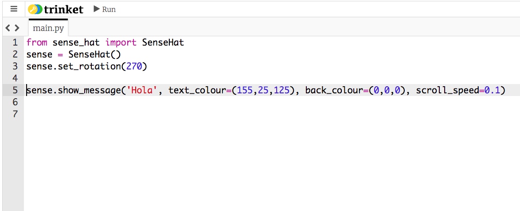Click SenseHat() on line 2

pos(94,54)
